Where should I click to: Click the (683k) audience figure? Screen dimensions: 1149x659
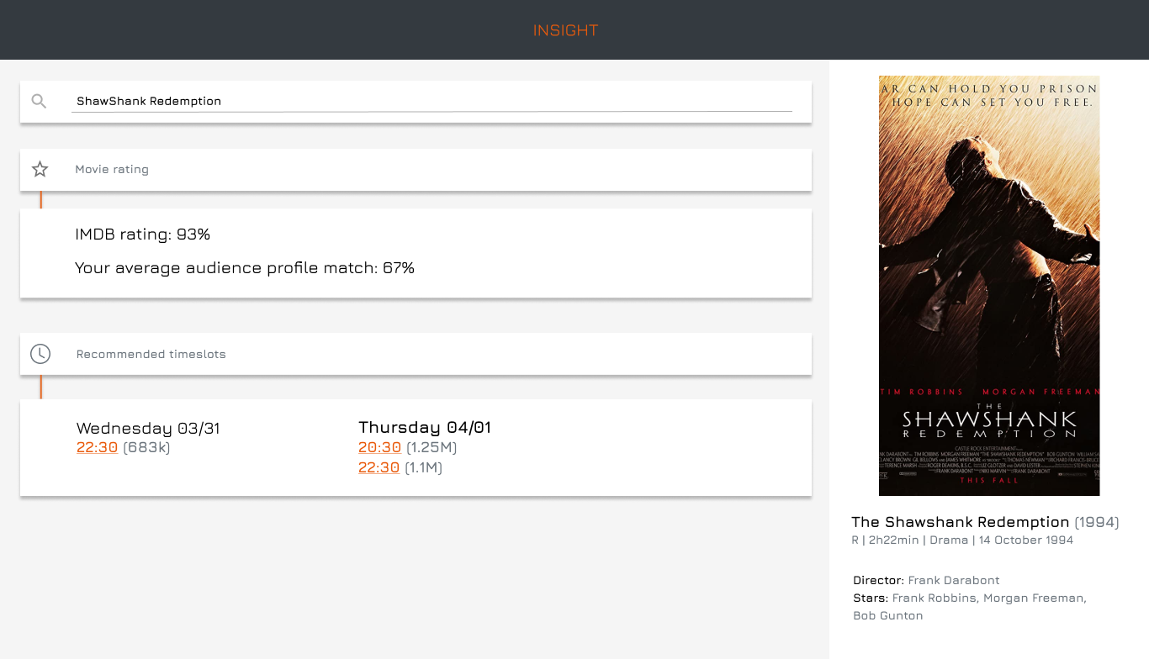[146, 447]
